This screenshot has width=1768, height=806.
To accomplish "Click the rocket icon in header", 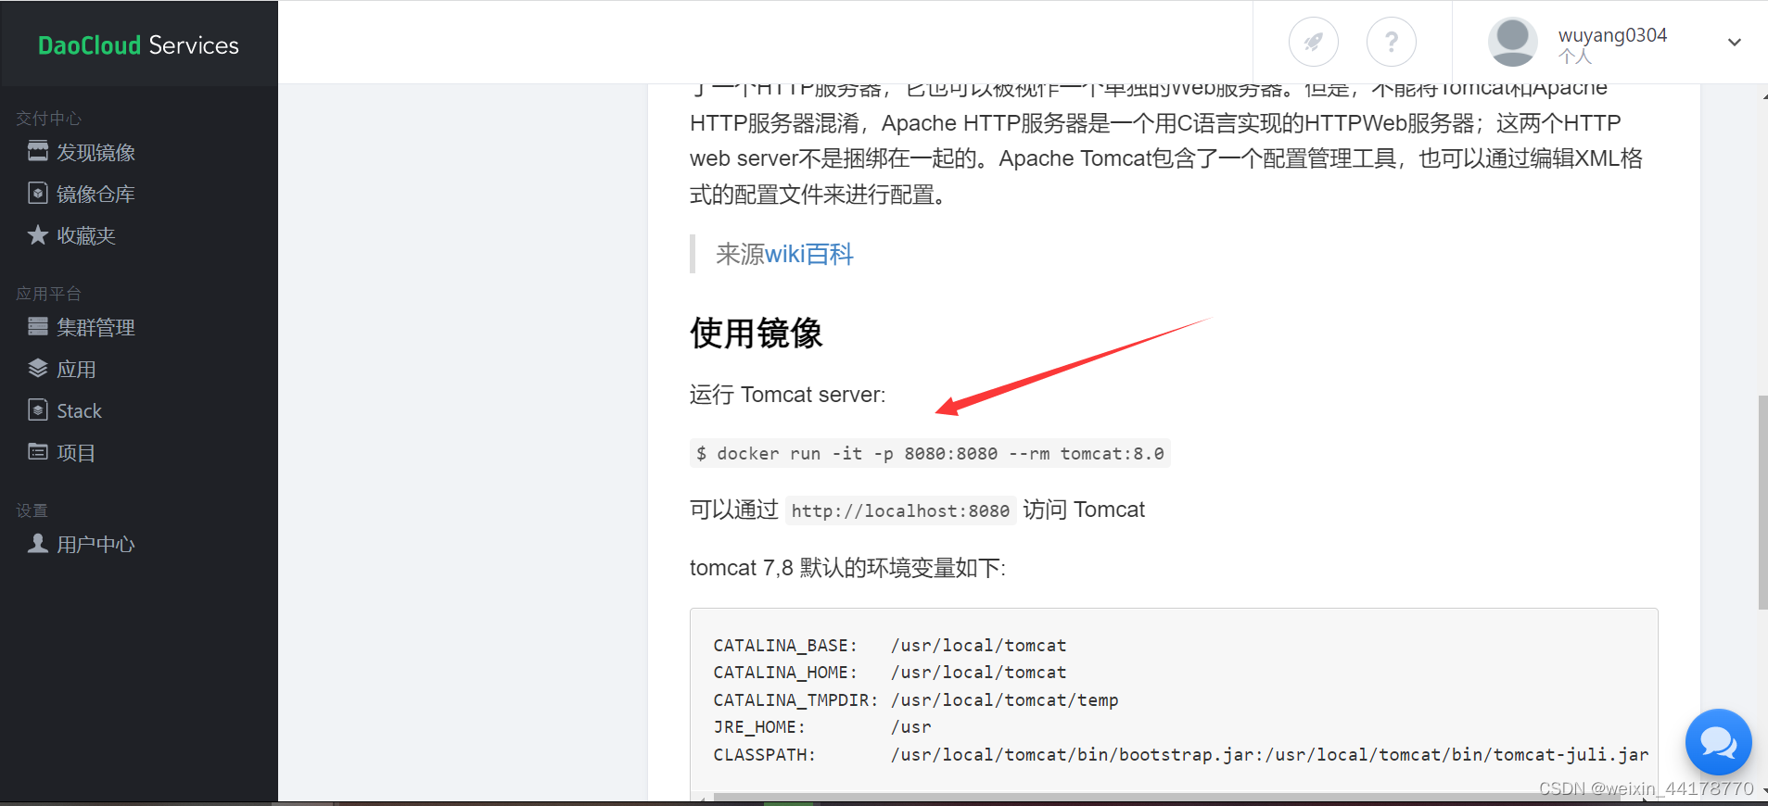I will tap(1313, 42).
